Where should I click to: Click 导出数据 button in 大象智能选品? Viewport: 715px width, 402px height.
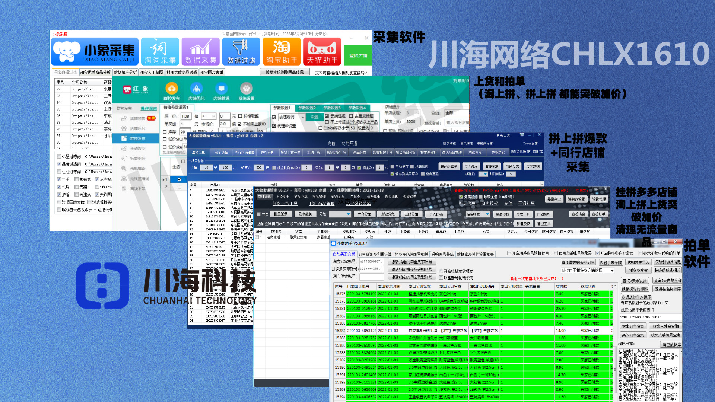[x=533, y=166]
